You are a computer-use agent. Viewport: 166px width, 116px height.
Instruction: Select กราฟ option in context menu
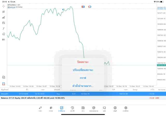click(83, 78)
